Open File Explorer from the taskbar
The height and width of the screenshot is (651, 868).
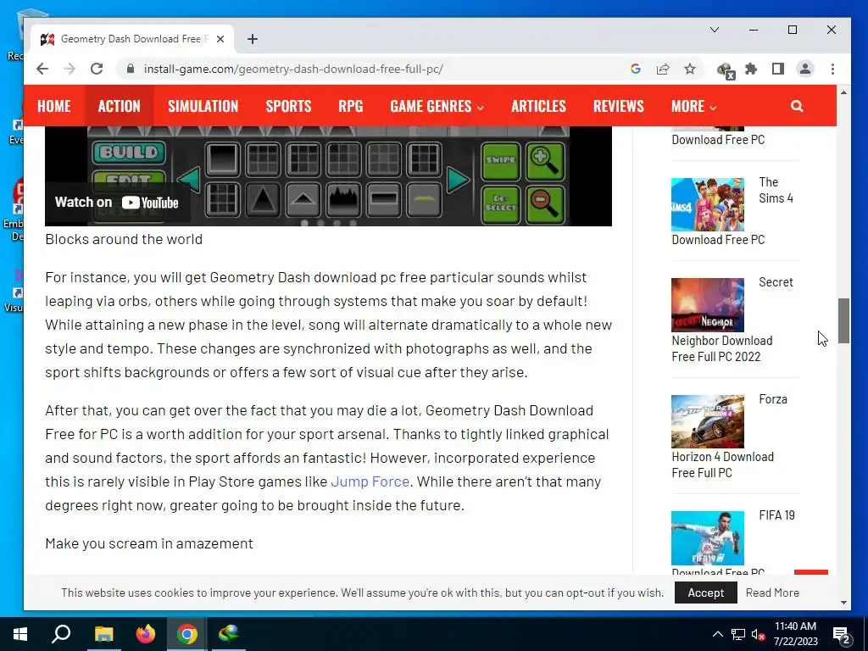coord(103,634)
